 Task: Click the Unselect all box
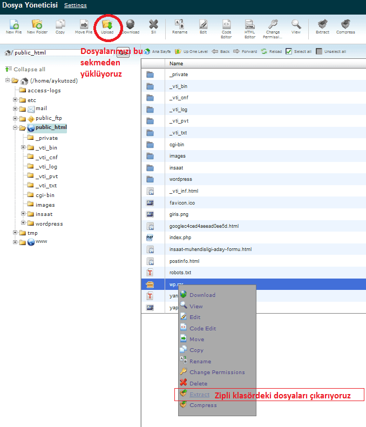(319, 51)
